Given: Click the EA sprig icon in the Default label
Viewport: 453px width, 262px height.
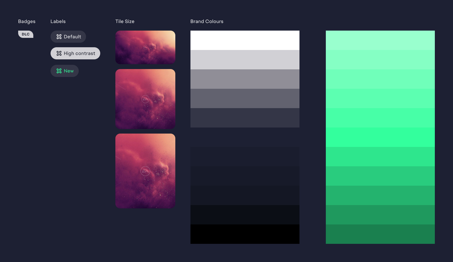Looking at the screenshot, I should (x=59, y=37).
